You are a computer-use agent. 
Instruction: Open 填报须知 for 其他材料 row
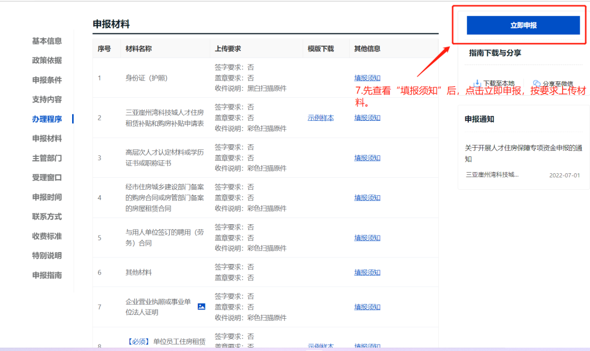(367, 272)
